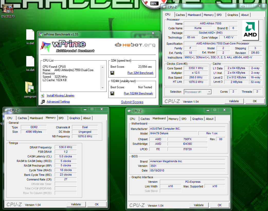Click the BIOS date 05/19/2010 field
Image resolution: width=268 pixels, height=211 pixels.
pos(187,170)
